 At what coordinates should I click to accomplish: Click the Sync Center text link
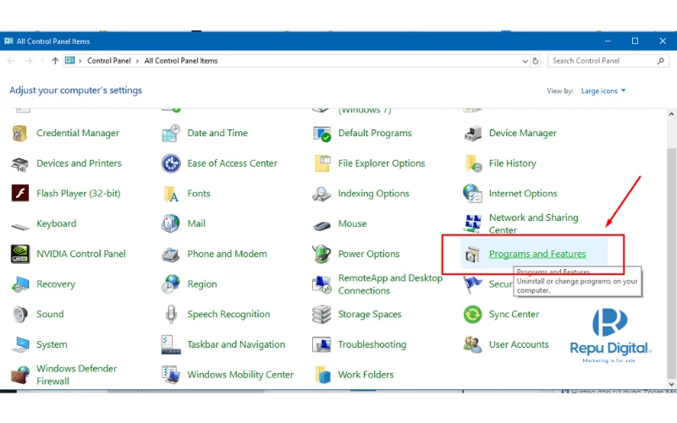514,314
